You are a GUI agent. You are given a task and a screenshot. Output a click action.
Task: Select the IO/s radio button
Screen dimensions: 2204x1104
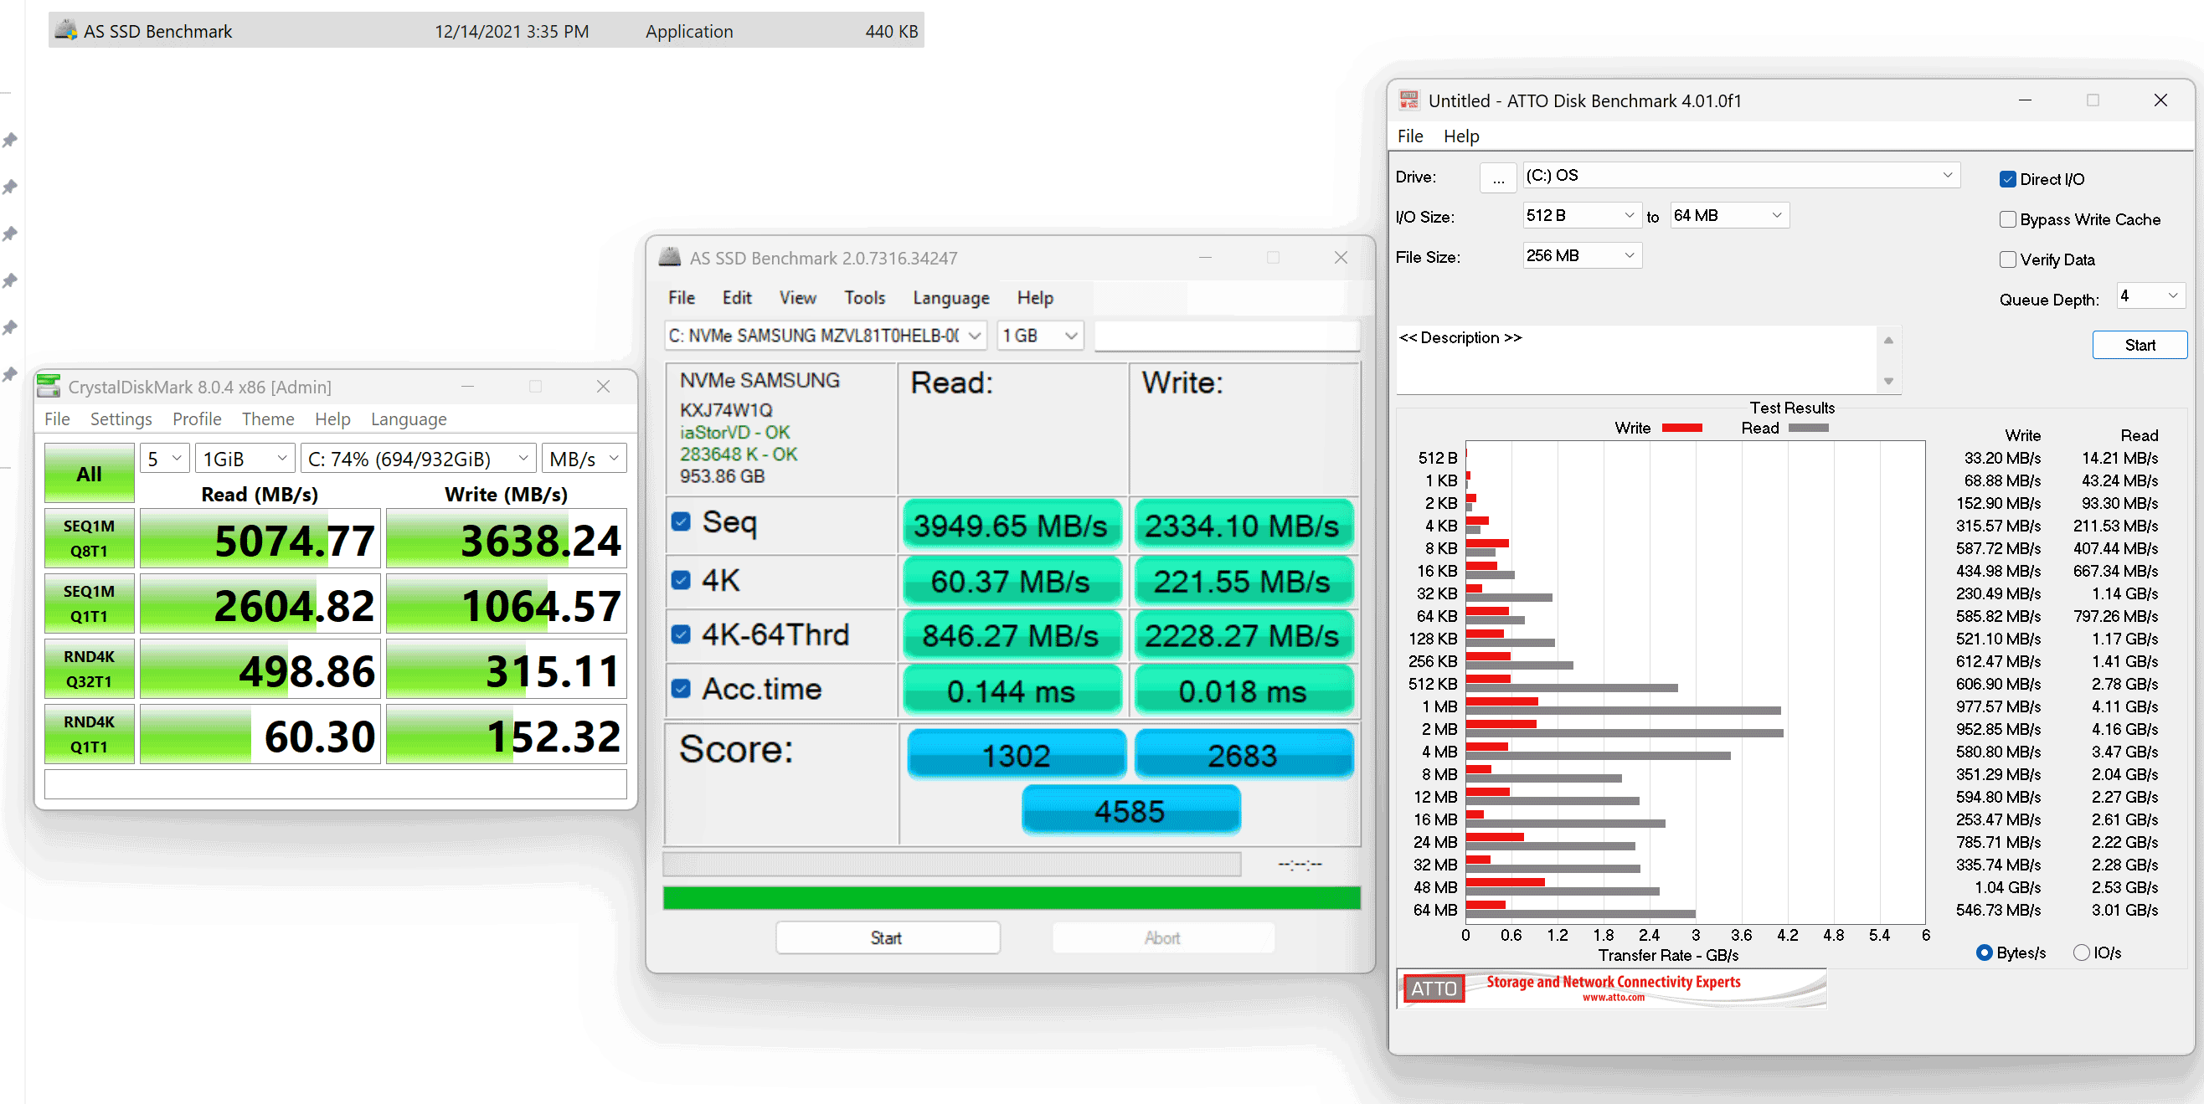[x=2082, y=953]
